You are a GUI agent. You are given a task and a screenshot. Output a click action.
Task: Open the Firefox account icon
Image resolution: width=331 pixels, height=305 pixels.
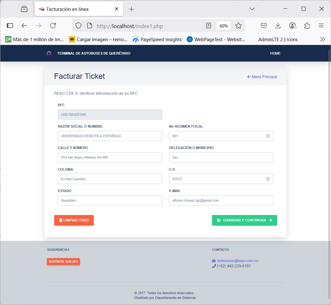coord(292,26)
